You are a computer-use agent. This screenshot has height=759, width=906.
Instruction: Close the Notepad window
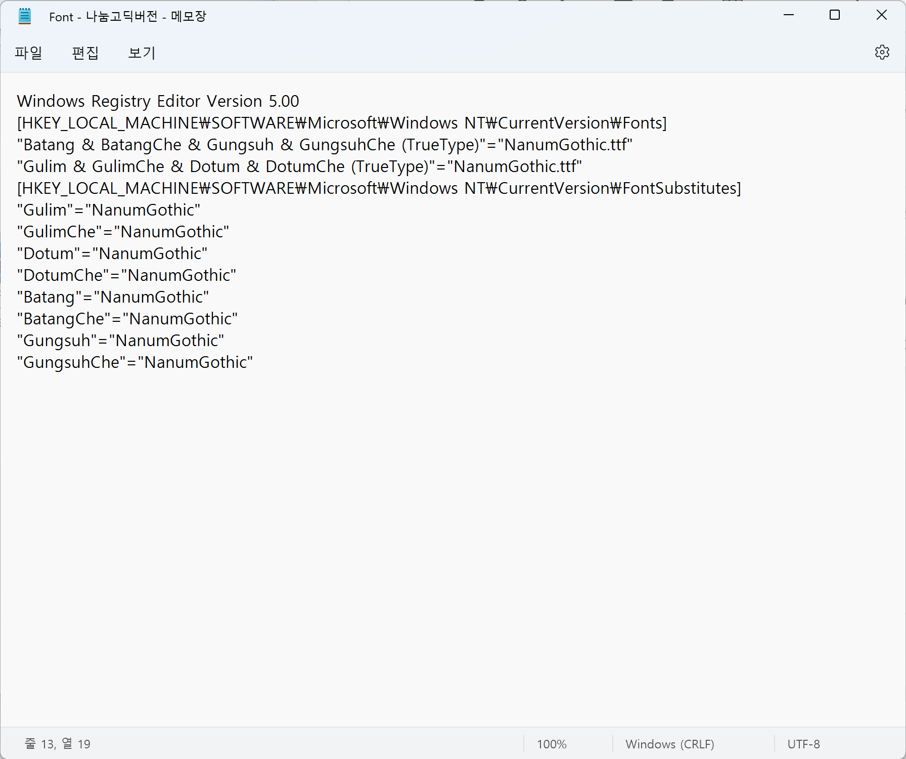click(881, 16)
